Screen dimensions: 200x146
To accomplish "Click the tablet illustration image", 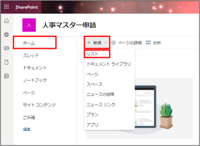I will pos(145,107).
